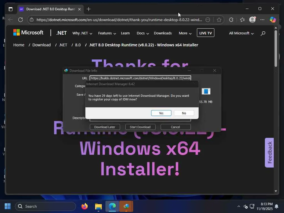
Task: Switch to Microsoft Edge in the taskbar
Action: tap(112, 206)
